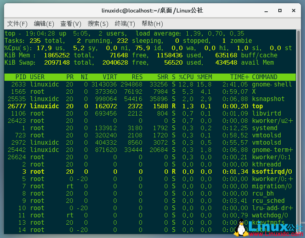Click 0:03.41 time of rcu_sched
Image resolution: width=305 pixels, height=238 pixels.
tap(235, 201)
